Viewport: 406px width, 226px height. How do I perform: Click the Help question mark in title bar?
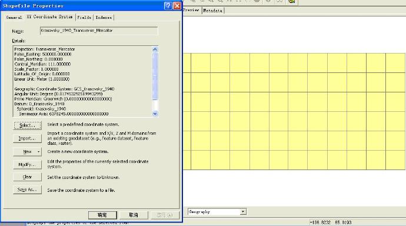(x=168, y=6)
